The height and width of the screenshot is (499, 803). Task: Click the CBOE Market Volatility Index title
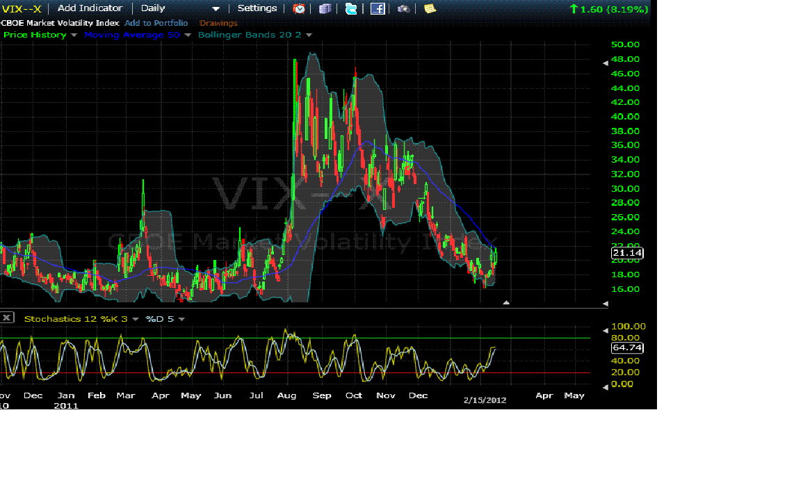pyautogui.click(x=60, y=23)
